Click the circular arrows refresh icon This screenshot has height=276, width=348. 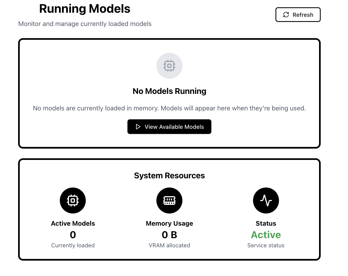click(286, 15)
